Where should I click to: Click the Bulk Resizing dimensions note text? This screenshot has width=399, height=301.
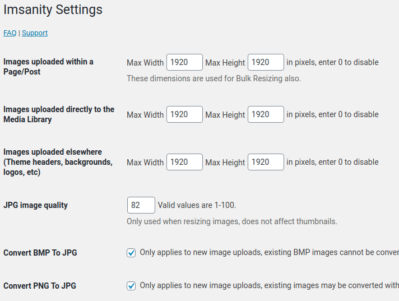tap(214, 78)
